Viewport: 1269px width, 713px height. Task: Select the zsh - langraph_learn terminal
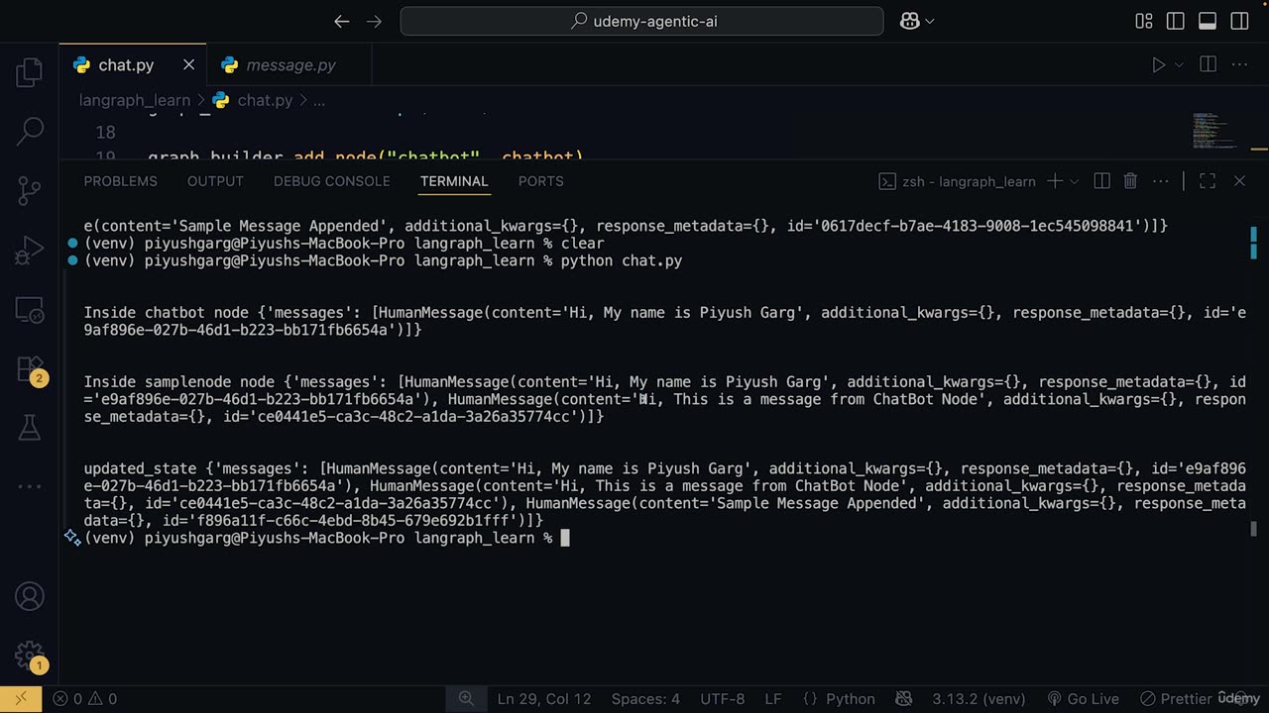958,181
